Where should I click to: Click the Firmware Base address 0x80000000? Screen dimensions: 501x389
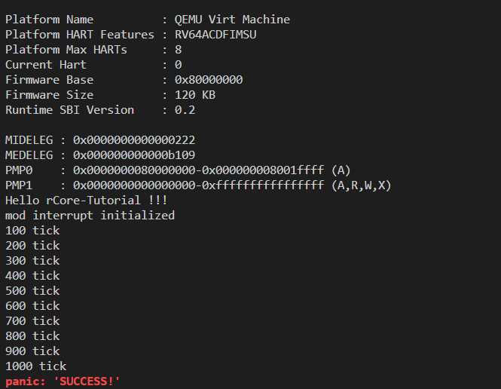[x=208, y=80]
